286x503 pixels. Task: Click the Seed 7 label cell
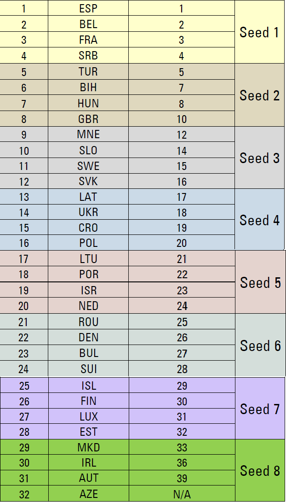(260, 409)
